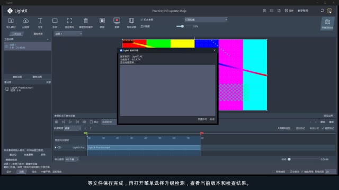Toggle the stop checkbox next to playback controls

coord(91,122)
